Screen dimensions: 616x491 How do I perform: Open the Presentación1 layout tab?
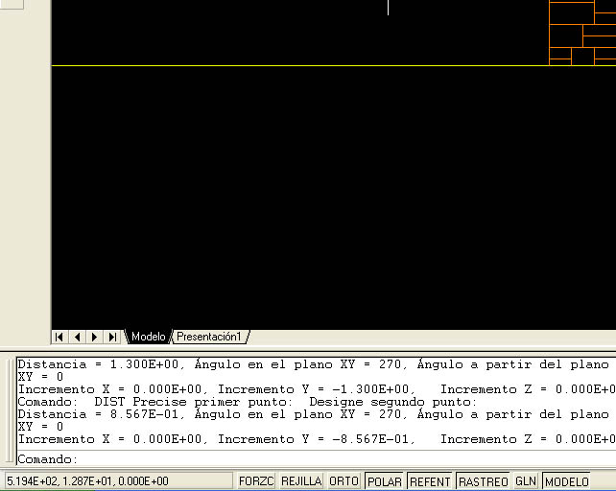click(208, 337)
